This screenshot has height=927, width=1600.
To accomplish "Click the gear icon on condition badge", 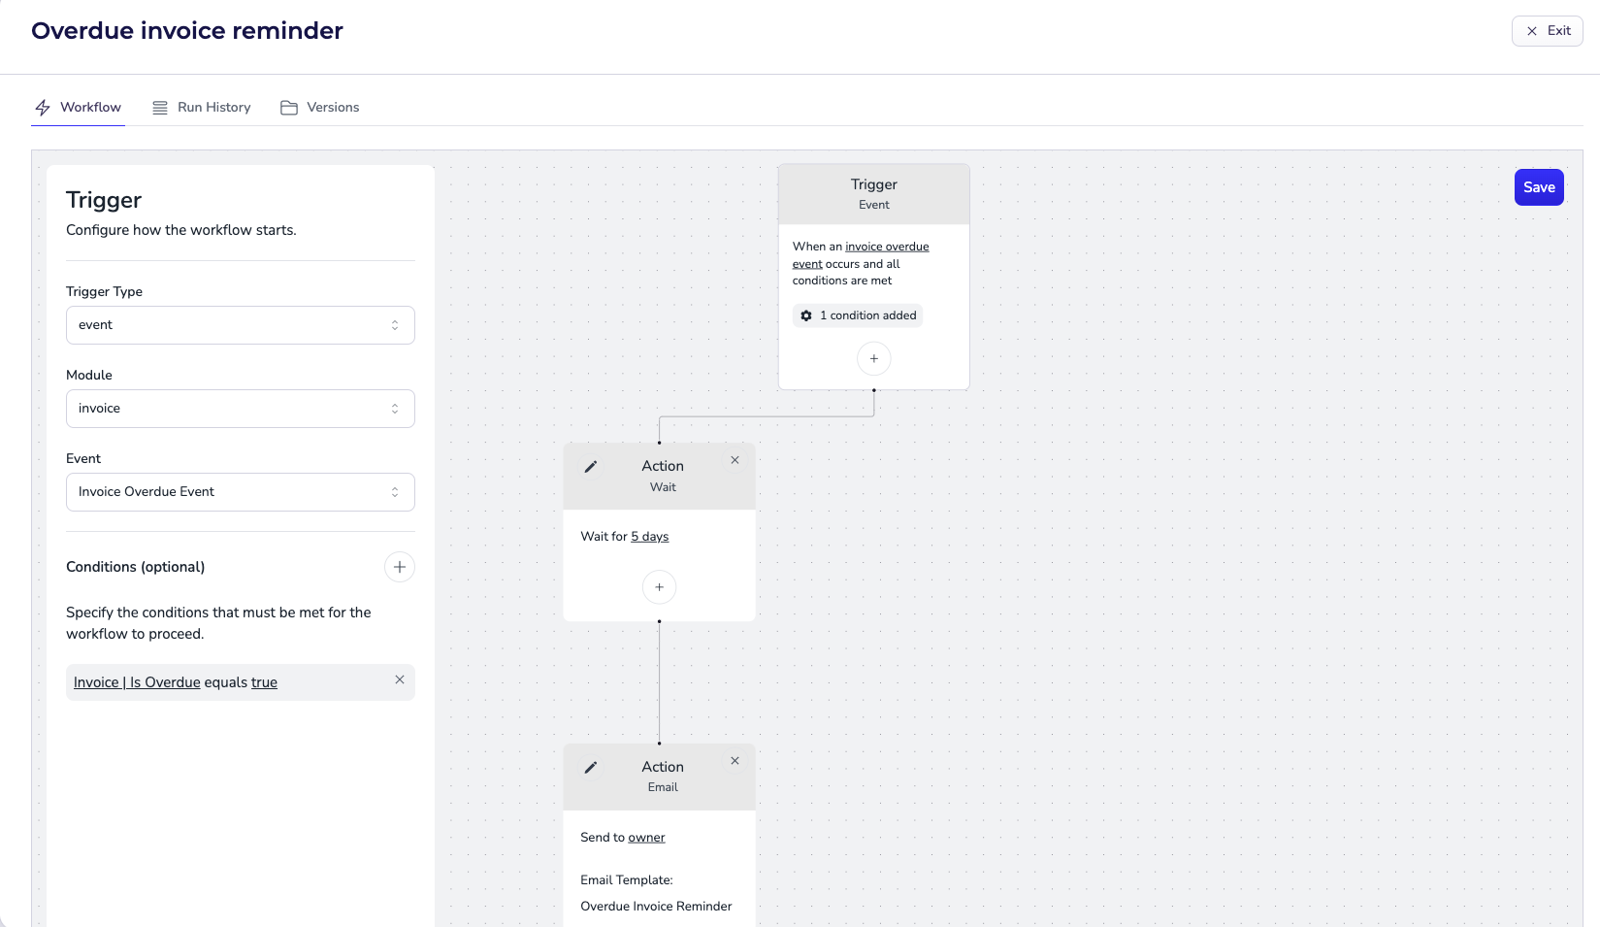I will tap(806, 315).
